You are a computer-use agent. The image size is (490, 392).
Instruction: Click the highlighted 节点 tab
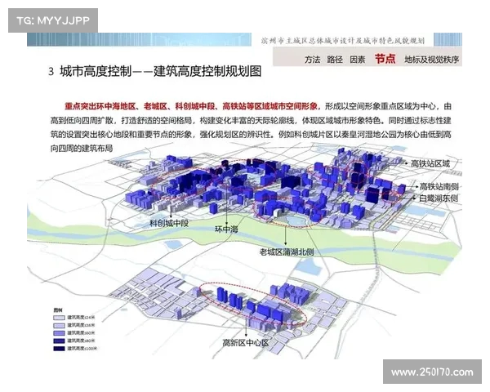pos(385,59)
